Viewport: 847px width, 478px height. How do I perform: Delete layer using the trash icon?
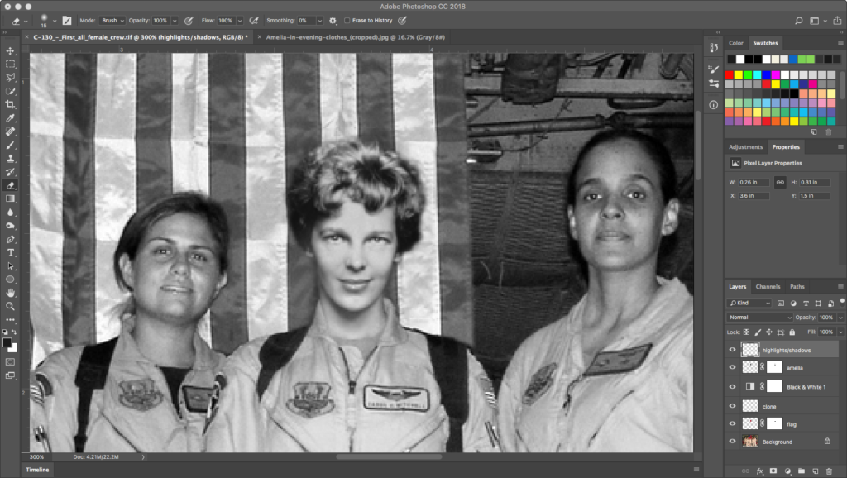[829, 471]
